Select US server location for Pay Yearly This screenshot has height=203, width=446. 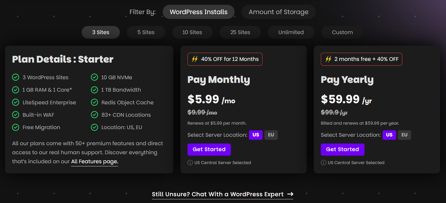pyautogui.click(x=389, y=135)
